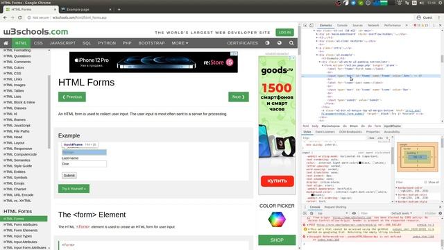Collapse the div class w3-example node
Screen dimensions: 444x250
tap(317, 55)
